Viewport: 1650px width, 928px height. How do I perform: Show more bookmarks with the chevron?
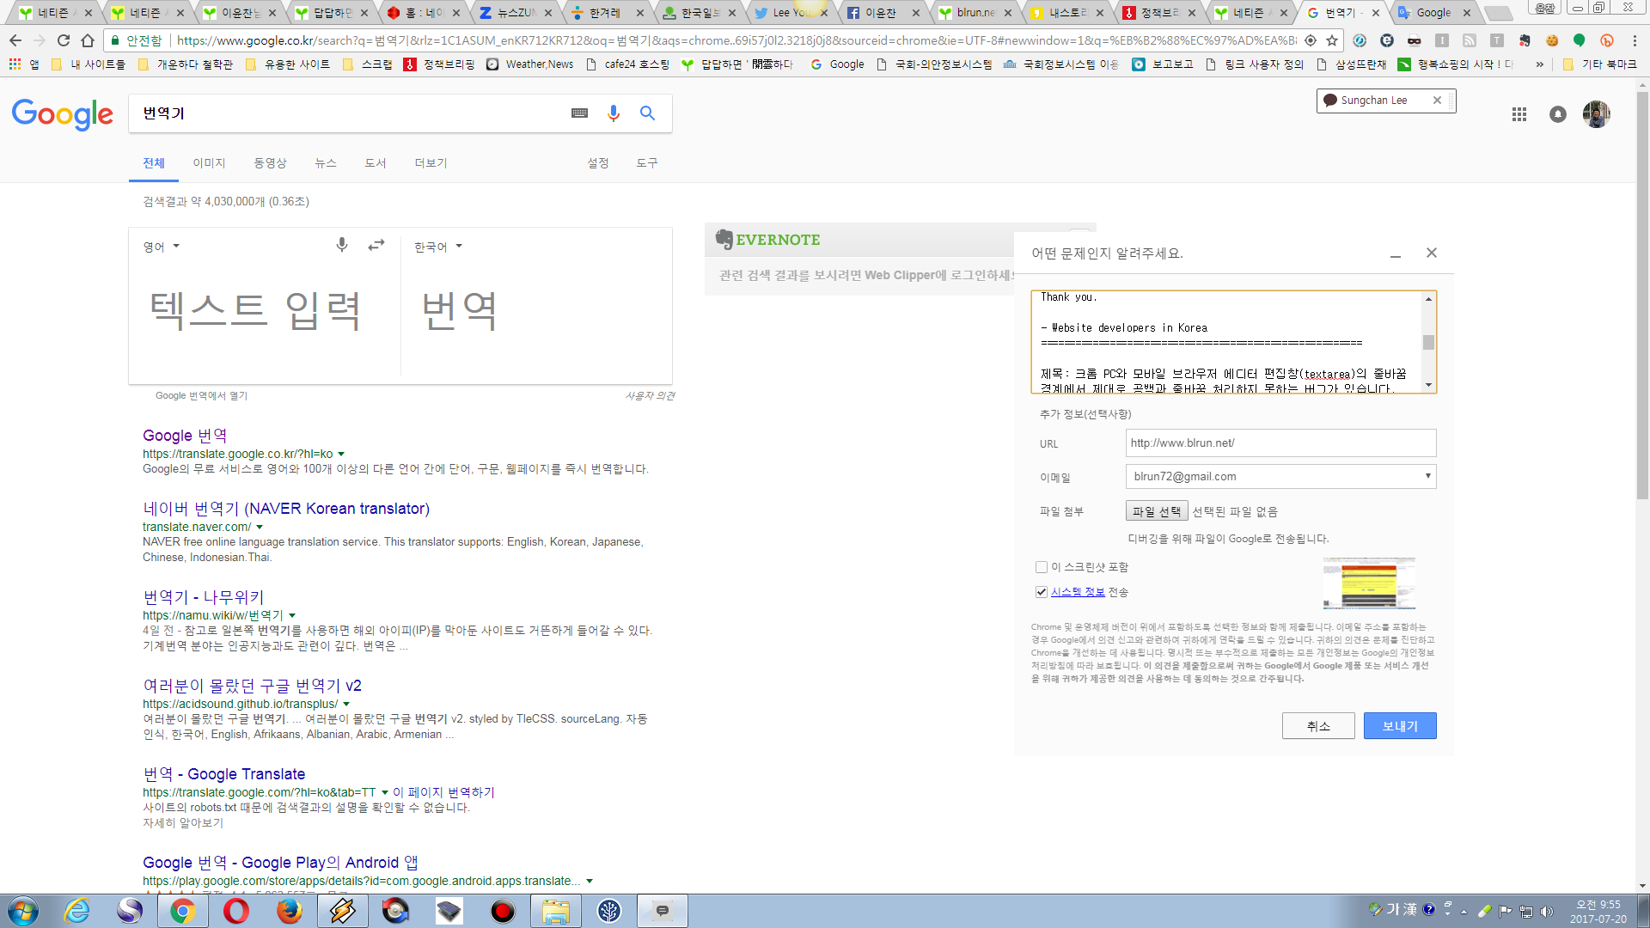pos(1539,64)
